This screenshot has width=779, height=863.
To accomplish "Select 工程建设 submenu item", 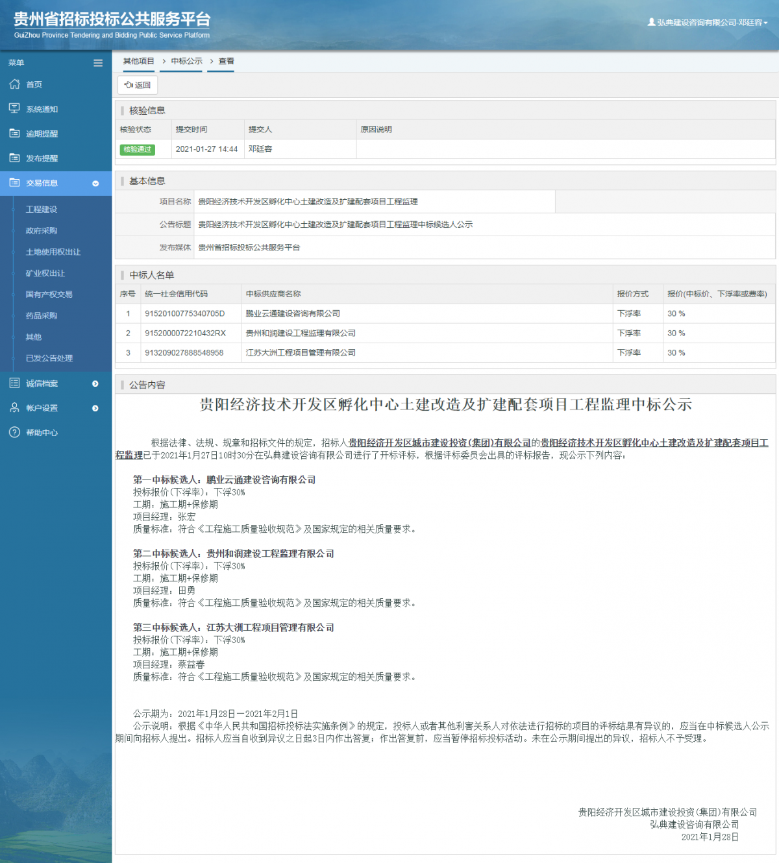I will (42, 210).
